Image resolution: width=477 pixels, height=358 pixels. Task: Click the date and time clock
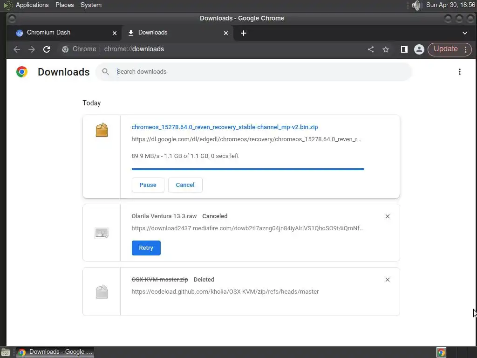[450, 5]
